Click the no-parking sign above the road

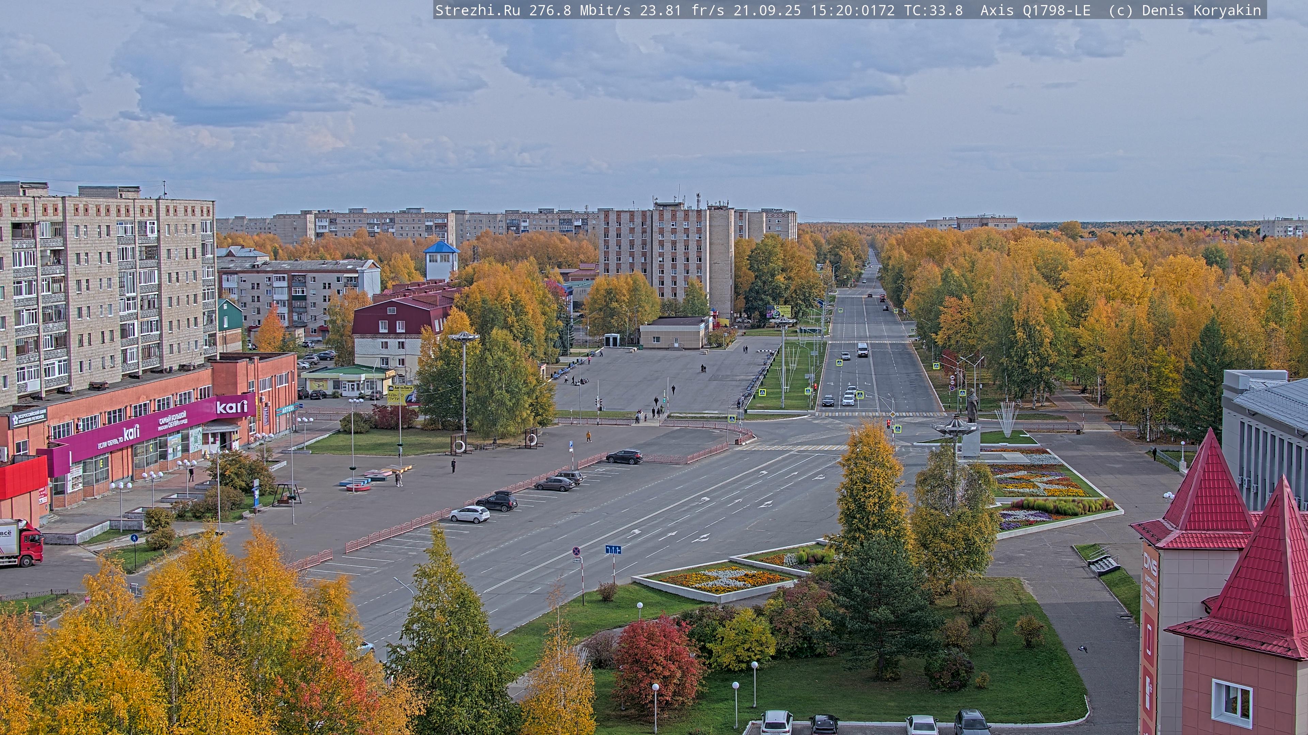pos(576,551)
